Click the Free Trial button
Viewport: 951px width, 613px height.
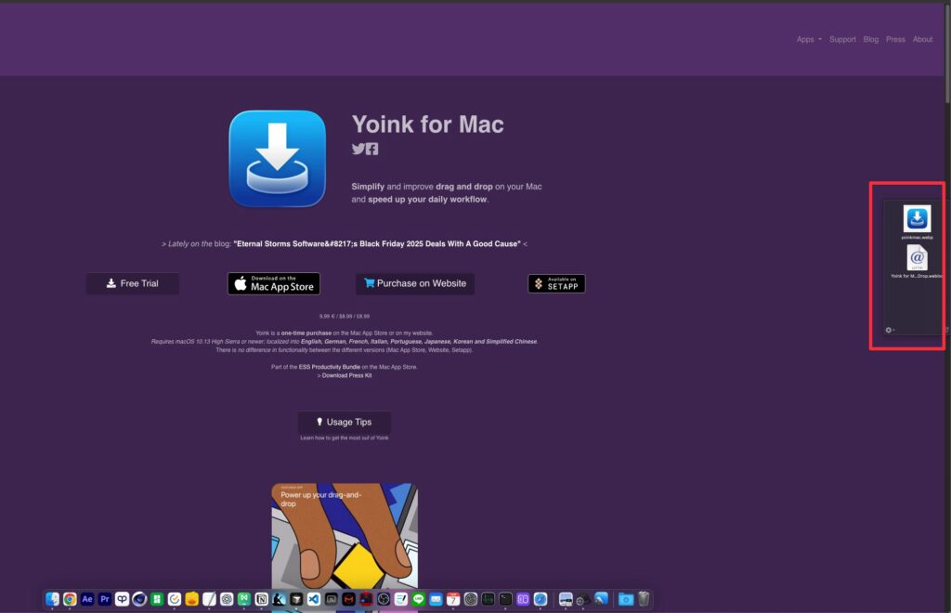click(x=132, y=283)
